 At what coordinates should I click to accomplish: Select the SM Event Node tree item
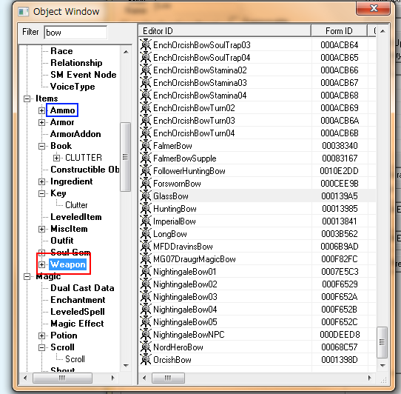click(x=84, y=75)
